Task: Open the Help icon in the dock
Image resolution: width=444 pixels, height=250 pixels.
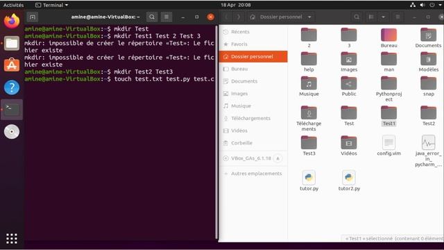Action: pyautogui.click(x=12, y=87)
